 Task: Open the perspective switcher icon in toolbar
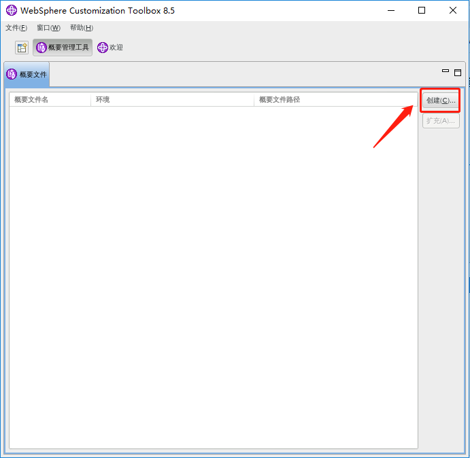point(22,48)
